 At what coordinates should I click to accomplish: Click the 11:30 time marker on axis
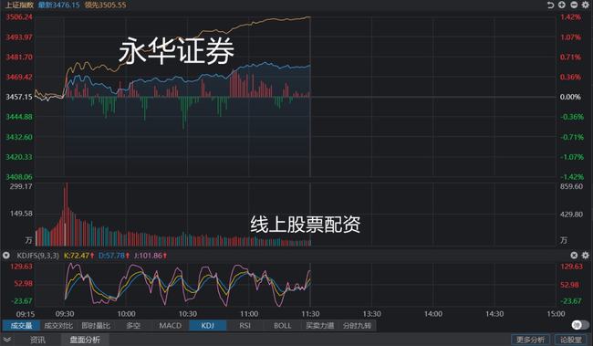coord(310,314)
